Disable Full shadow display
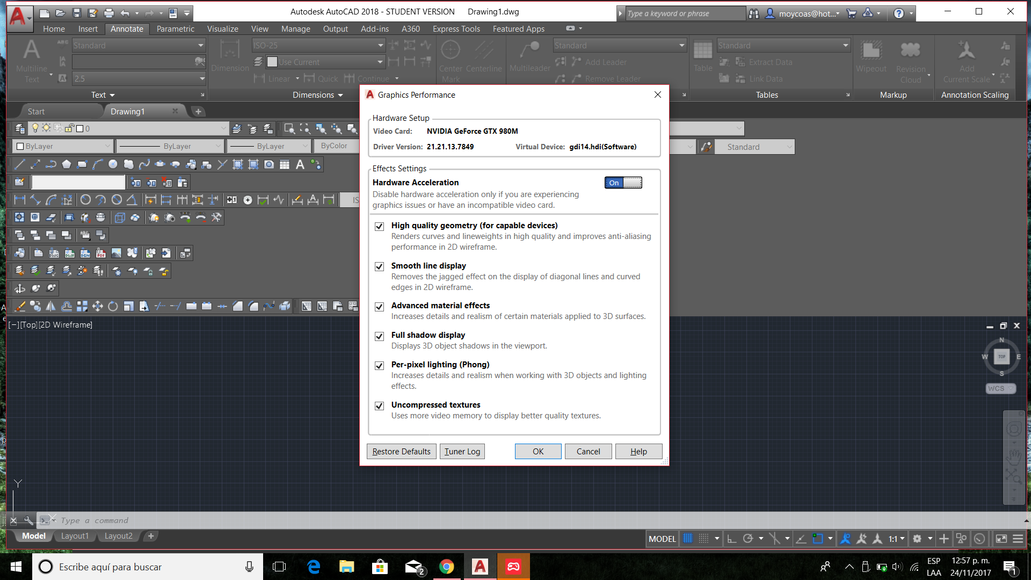 (x=380, y=336)
